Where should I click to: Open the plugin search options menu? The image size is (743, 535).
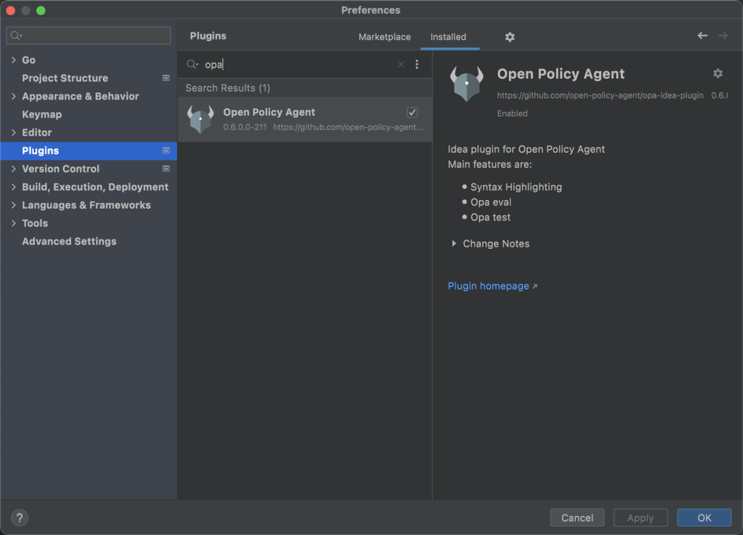point(417,65)
